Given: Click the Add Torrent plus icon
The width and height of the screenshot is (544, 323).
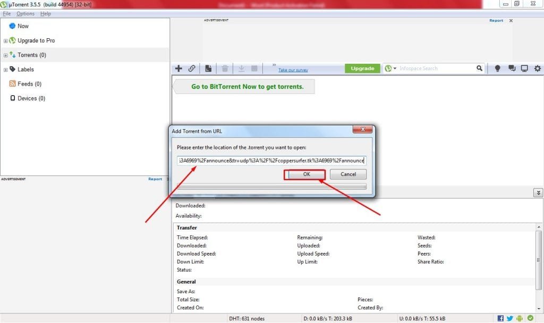Looking at the screenshot, I should (178, 69).
